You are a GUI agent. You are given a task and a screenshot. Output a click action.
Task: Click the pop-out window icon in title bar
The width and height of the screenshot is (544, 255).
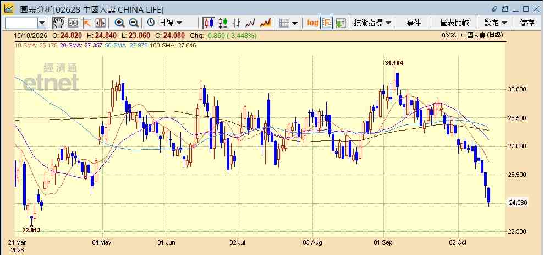[x=505, y=9]
